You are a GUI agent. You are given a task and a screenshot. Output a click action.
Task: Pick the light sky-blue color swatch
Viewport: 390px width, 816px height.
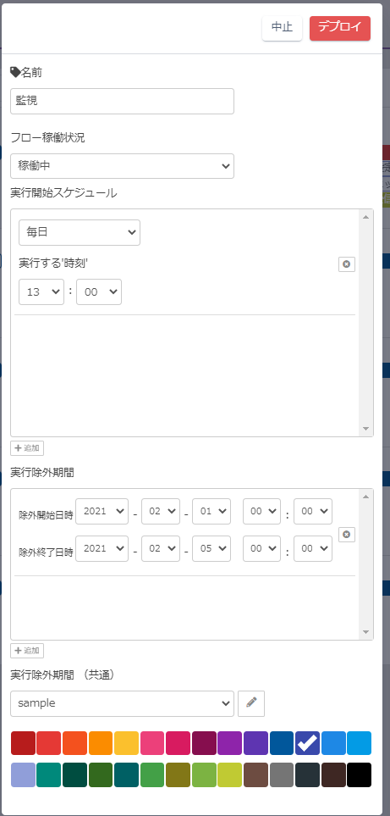point(360,743)
